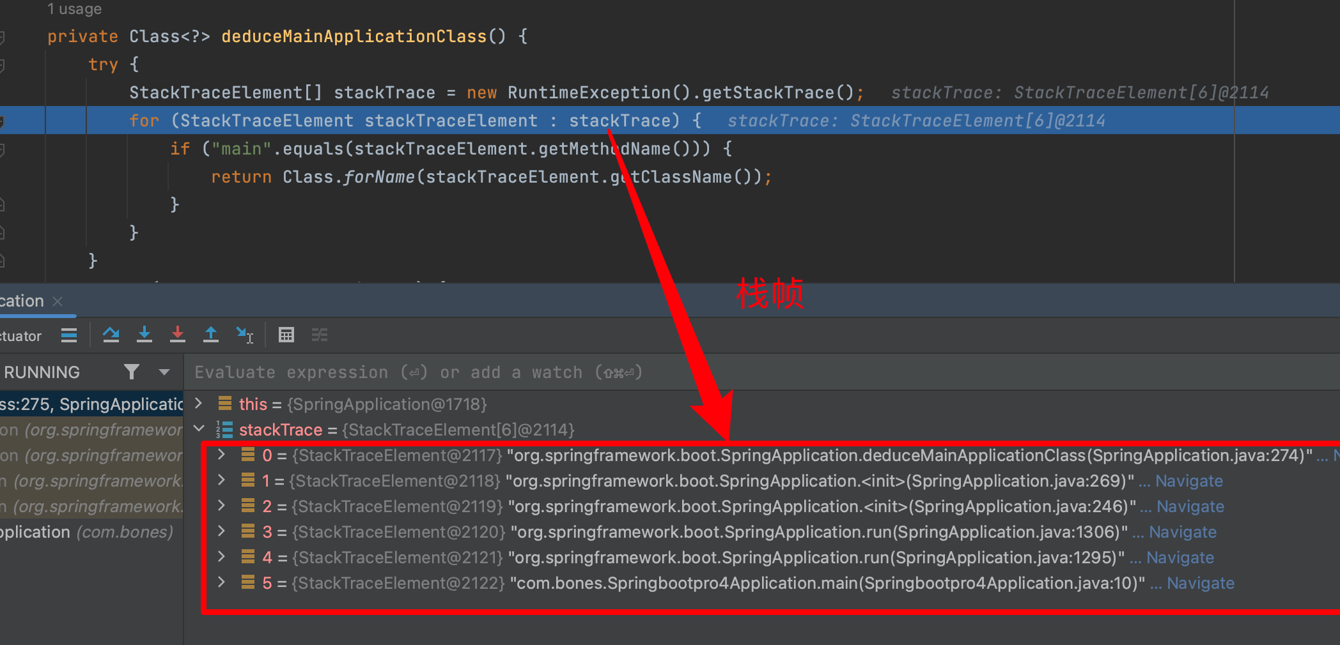The height and width of the screenshot is (645, 1340).
Task: Click the threads list icon beside Actuator
Action: 69,335
